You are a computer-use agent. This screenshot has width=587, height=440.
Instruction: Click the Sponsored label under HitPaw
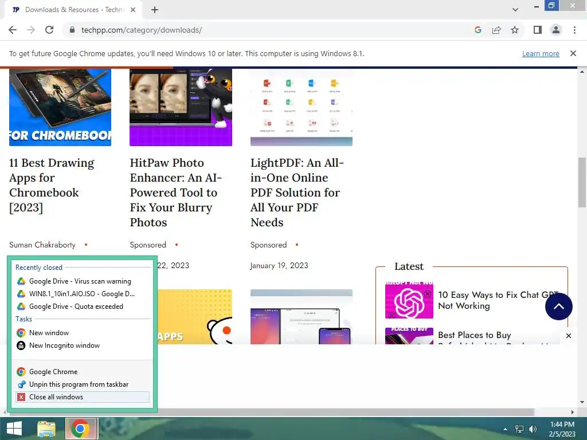click(x=148, y=245)
